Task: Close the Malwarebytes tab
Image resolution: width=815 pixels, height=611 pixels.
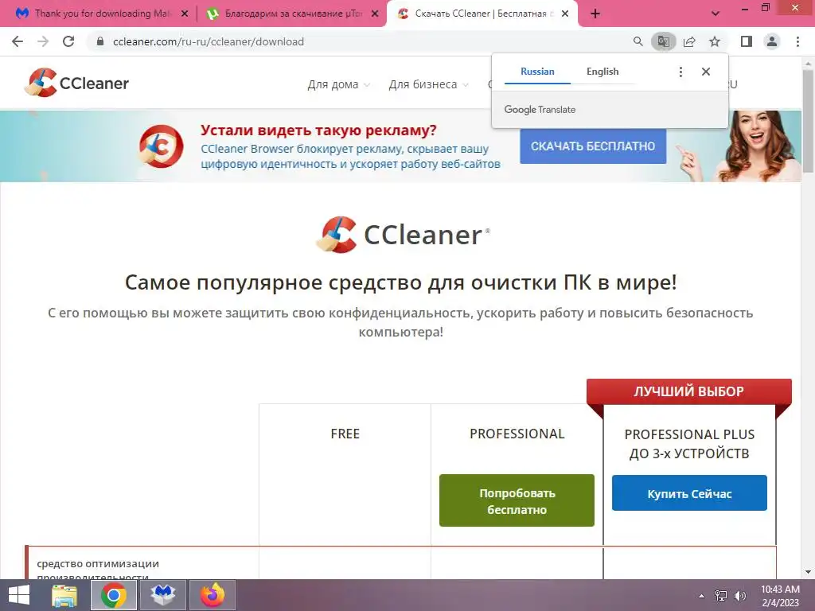Action: point(184,14)
